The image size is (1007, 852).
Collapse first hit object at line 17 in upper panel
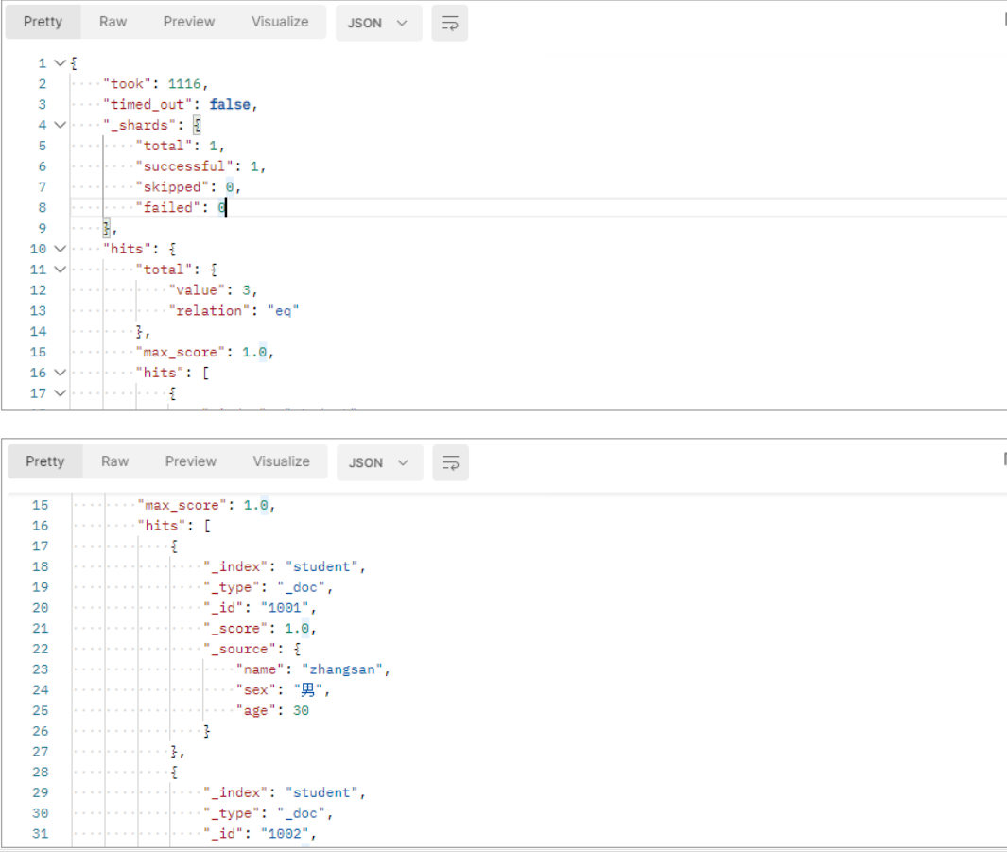click(x=60, y=393)
